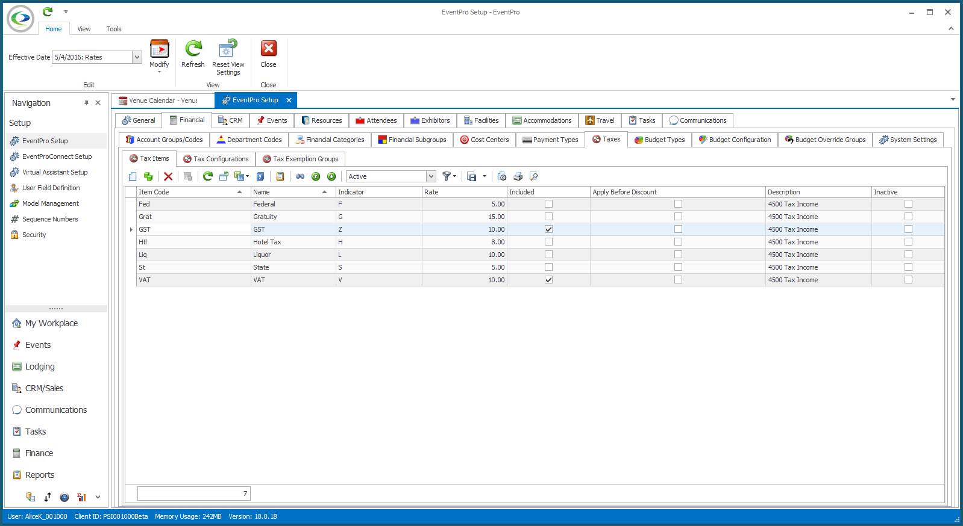This screenshot has height=526, width=963.
Task: Switch to the Tax Configurations tab
Action: point(216,159)
